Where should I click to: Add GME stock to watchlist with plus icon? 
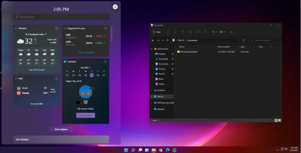[x=105, y=36]
